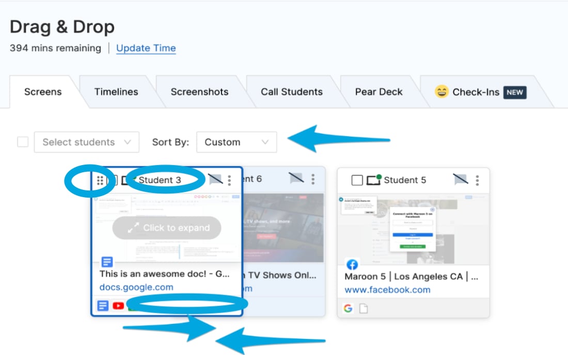Screen dimensions: 568x355
Task: Click 'This is an awesome doc!' title
Action: click(164, 274)
